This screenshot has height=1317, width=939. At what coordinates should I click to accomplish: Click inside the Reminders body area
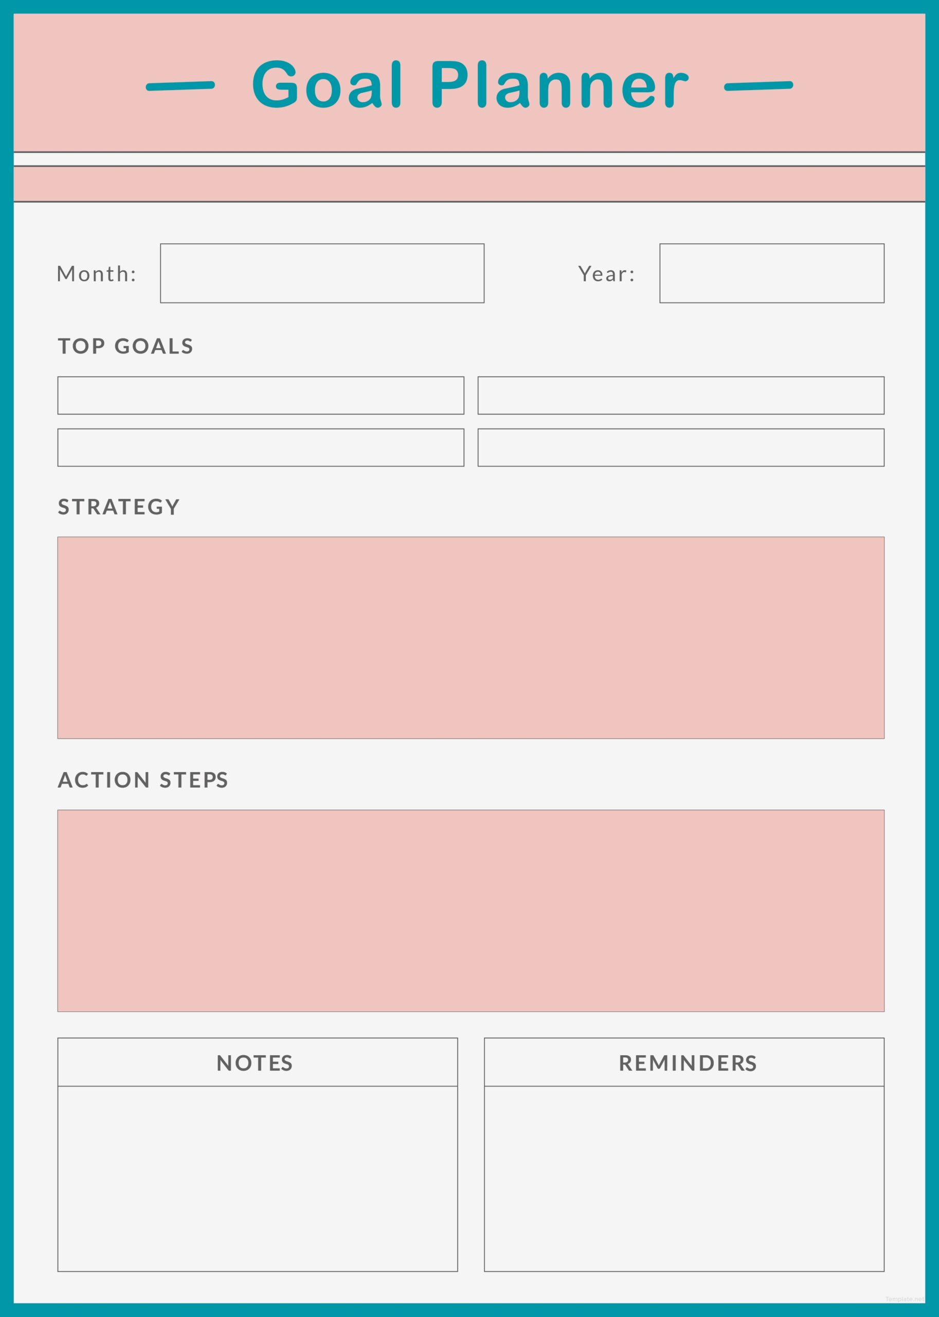684,1178
